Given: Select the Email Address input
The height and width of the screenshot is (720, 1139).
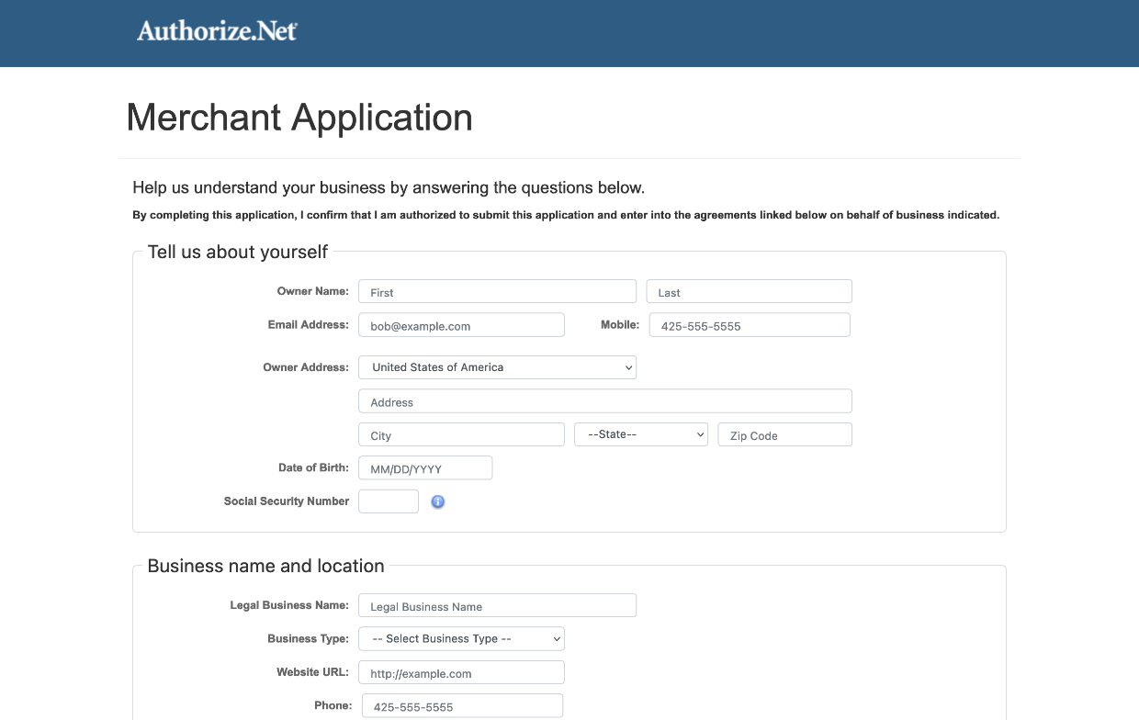Looking at the screenshot, I should tap(461, 324).
